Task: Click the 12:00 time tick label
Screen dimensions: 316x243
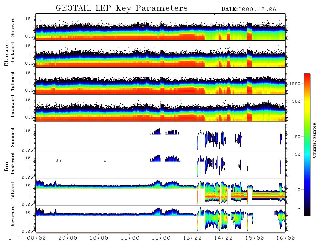Action: pyautogui.click(x=161, y=238)
